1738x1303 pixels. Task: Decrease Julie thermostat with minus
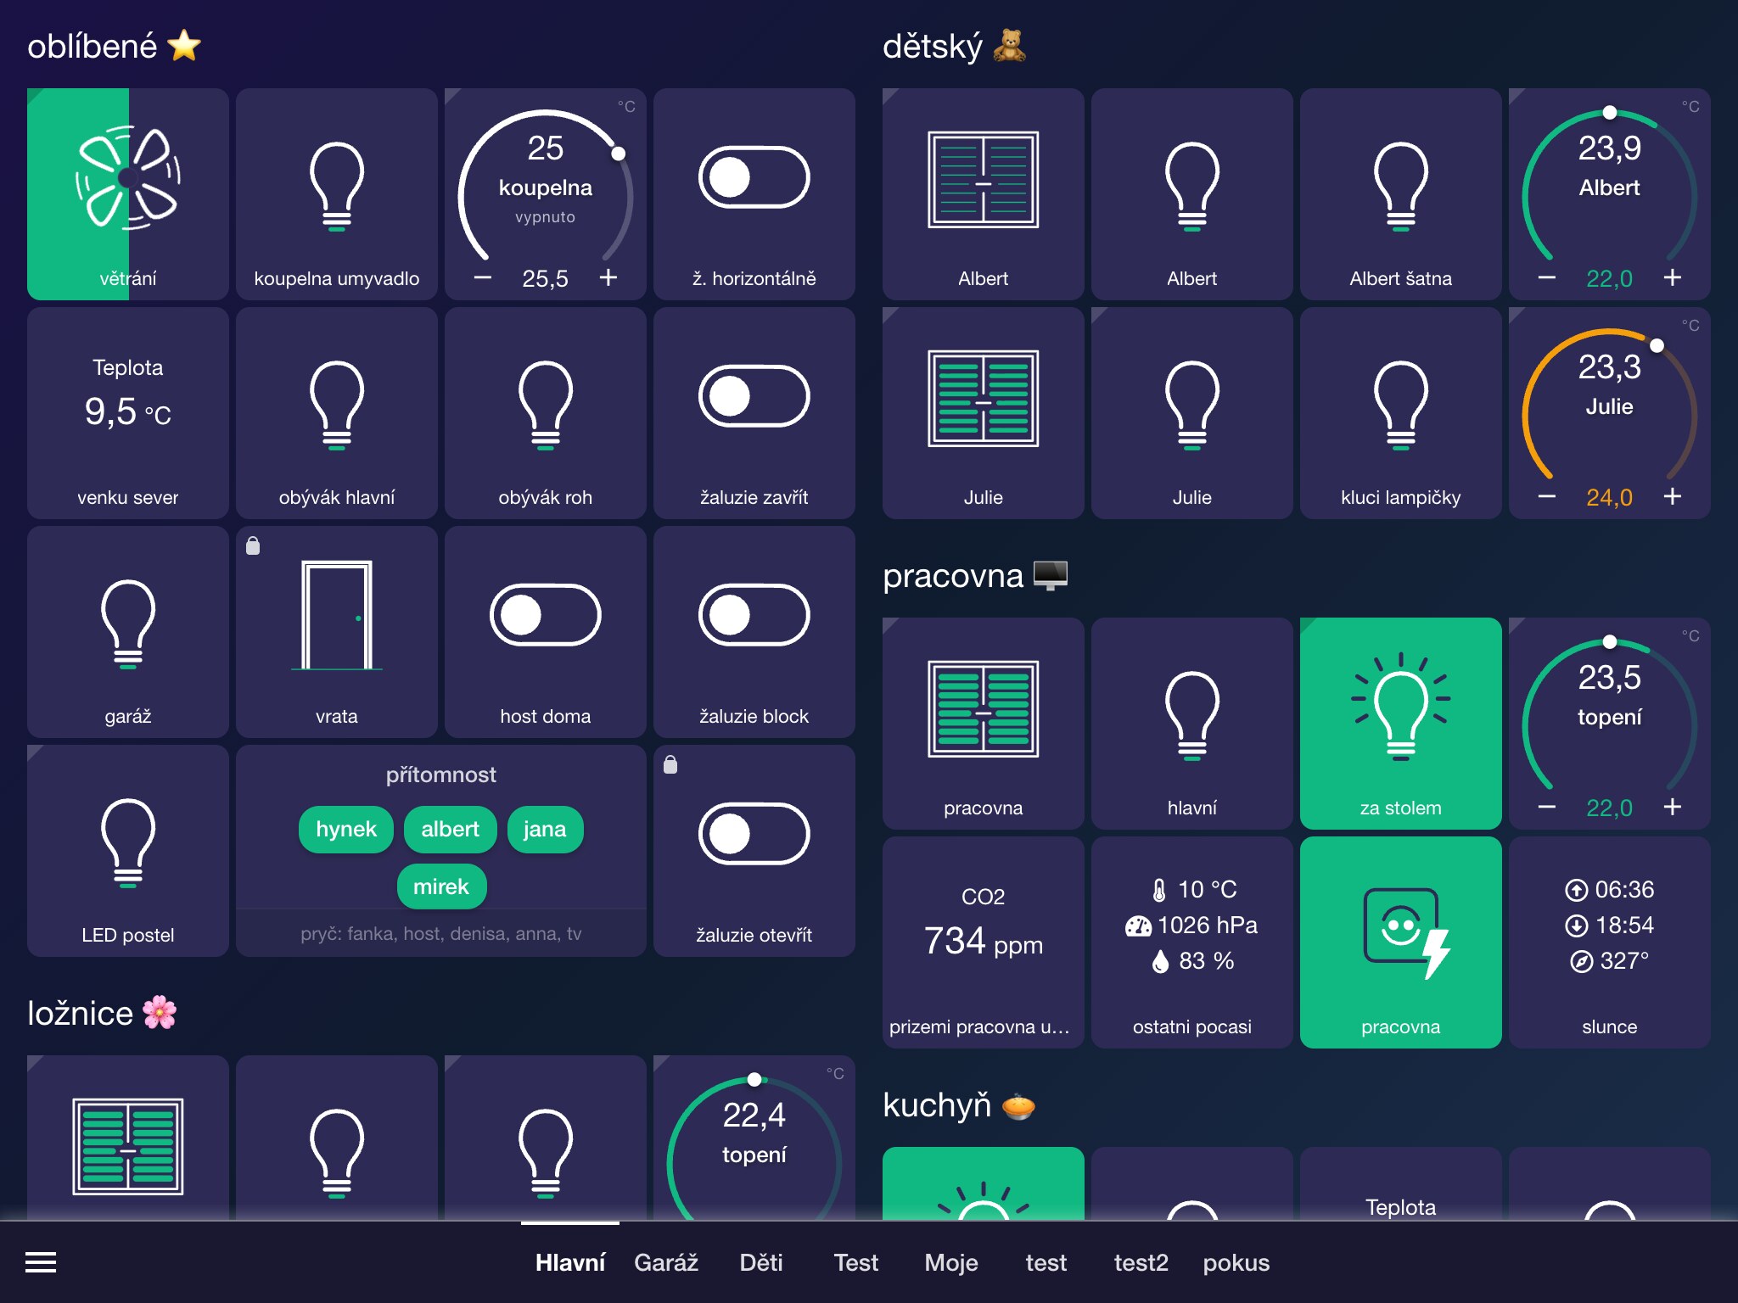click(1547, 496)
